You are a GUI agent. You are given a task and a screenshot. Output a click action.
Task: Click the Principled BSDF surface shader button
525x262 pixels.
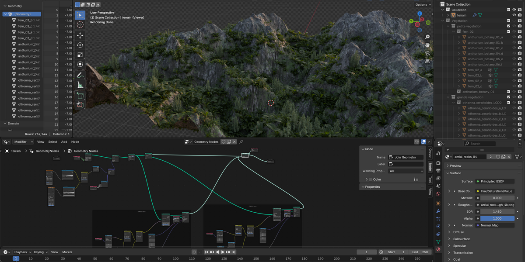(495, 181)
